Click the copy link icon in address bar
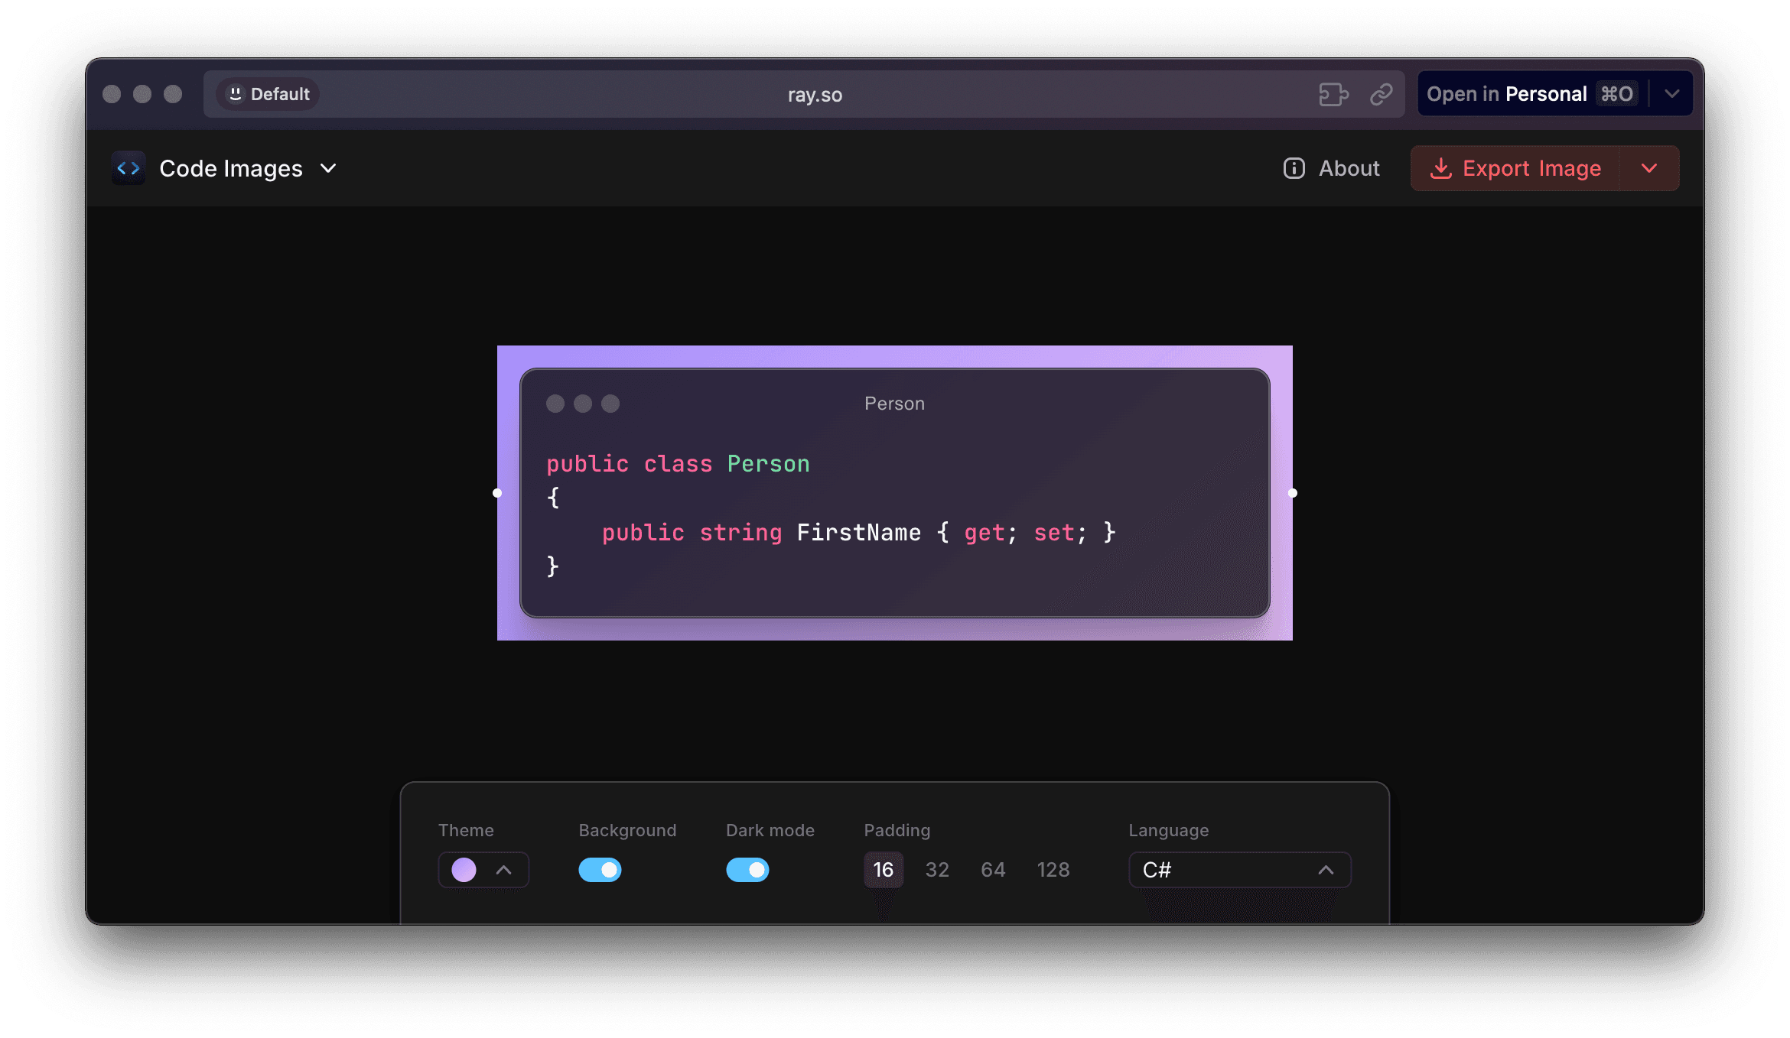Viewport: 1790px width, 1038px height. (x=1381, y=94)
